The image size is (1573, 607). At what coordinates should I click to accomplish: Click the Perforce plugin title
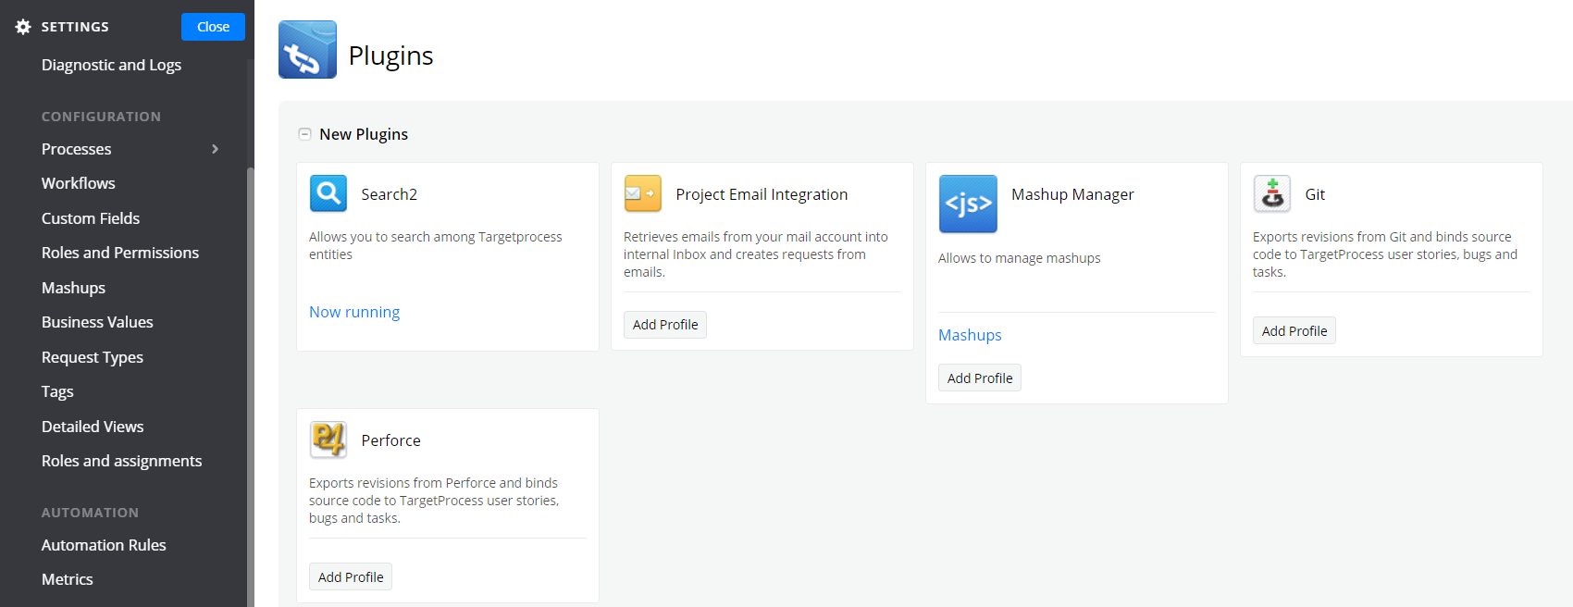click(390, 440)
